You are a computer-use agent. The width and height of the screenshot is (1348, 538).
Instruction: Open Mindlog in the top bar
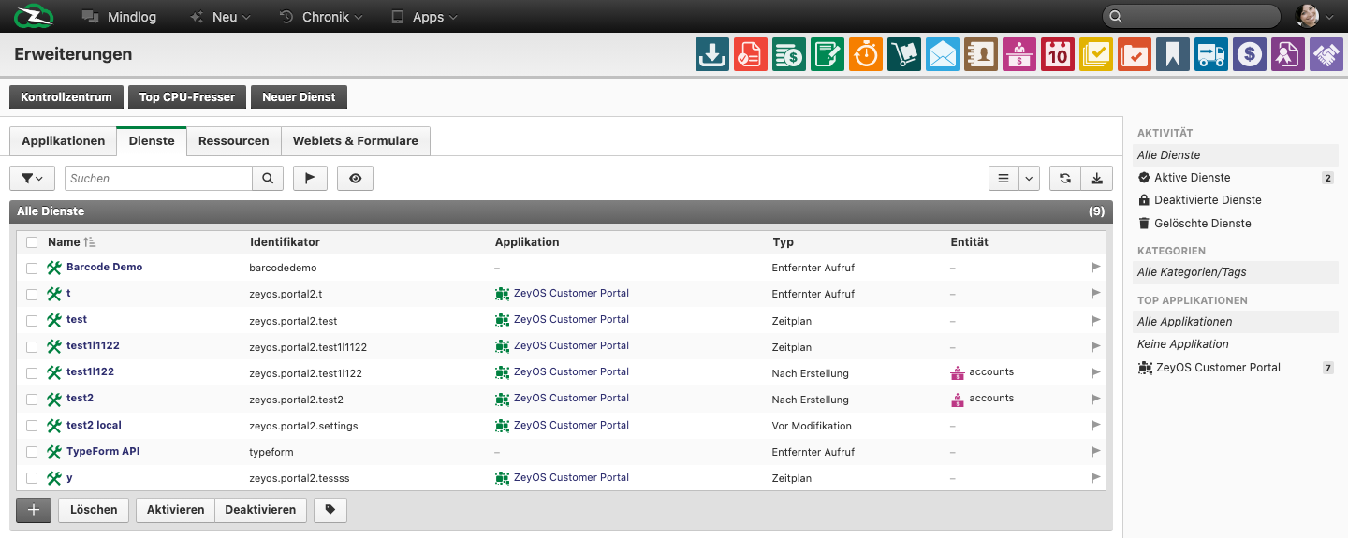pyautogui.click(x=119, y=17)
